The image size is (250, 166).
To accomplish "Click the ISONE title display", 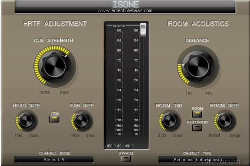I will pyautogui.click(x=125, y=5).
